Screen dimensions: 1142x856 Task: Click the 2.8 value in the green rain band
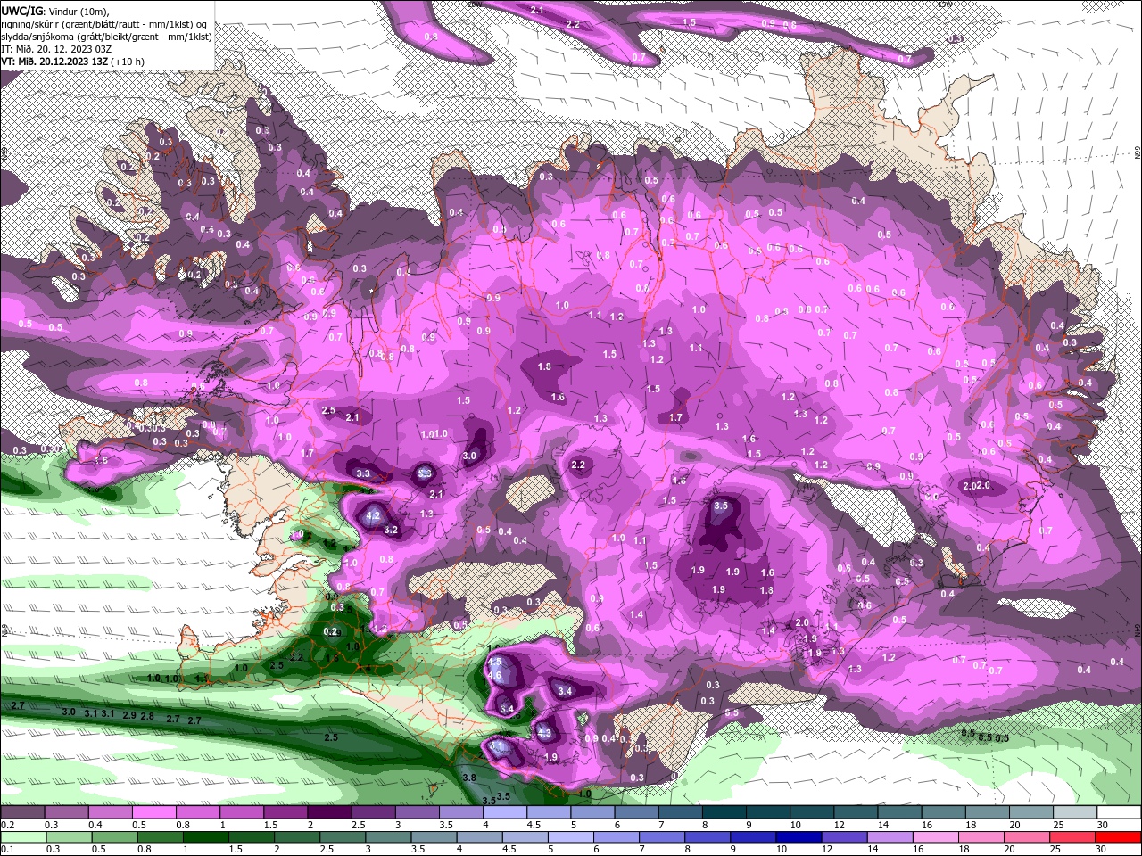click(x=148, y=716)
